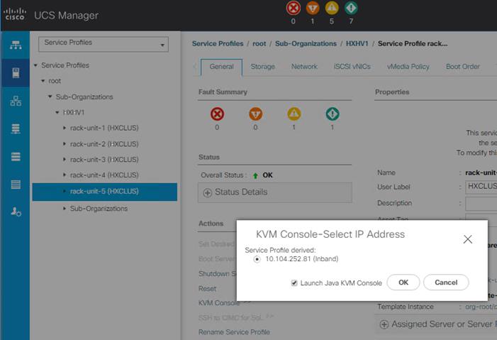Click HXHV1 breadcrumb link
The image size is (497, 340).
pyautogui.click(x=357, y=44)
